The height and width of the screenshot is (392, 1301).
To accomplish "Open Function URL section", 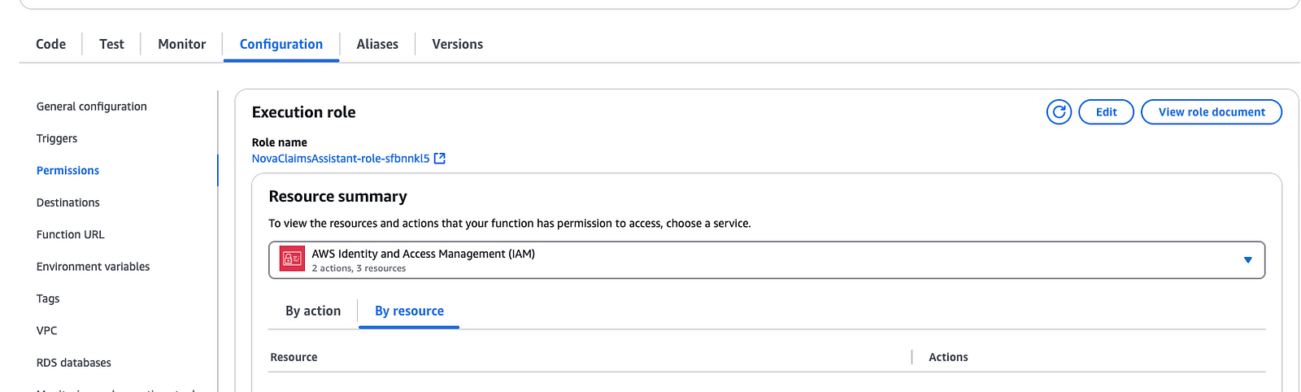I will coord(71,234).
